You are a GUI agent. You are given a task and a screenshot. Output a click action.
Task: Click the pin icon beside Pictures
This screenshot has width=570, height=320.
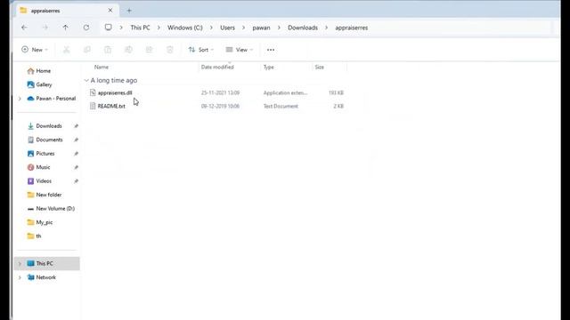point(76,154)
